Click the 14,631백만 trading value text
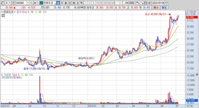Image resolution: width=199 pixels, height=108 pixels. [80, 8]
